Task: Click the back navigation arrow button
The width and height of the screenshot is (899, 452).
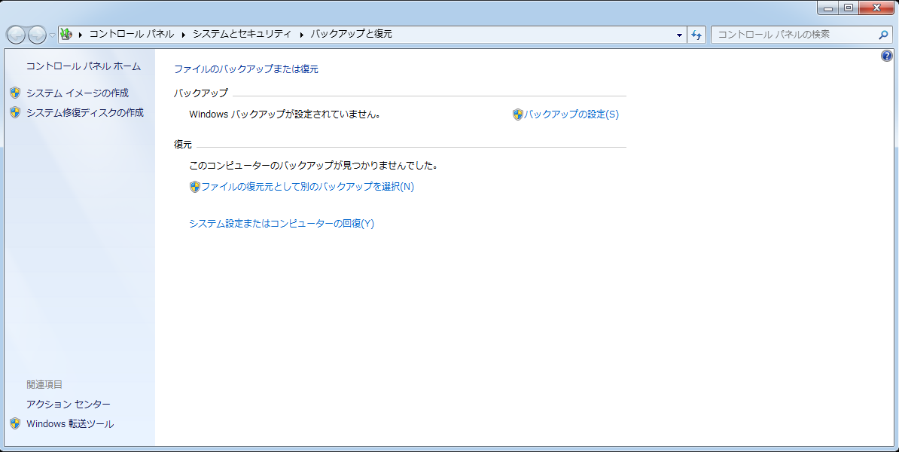Action: (16, 35)
